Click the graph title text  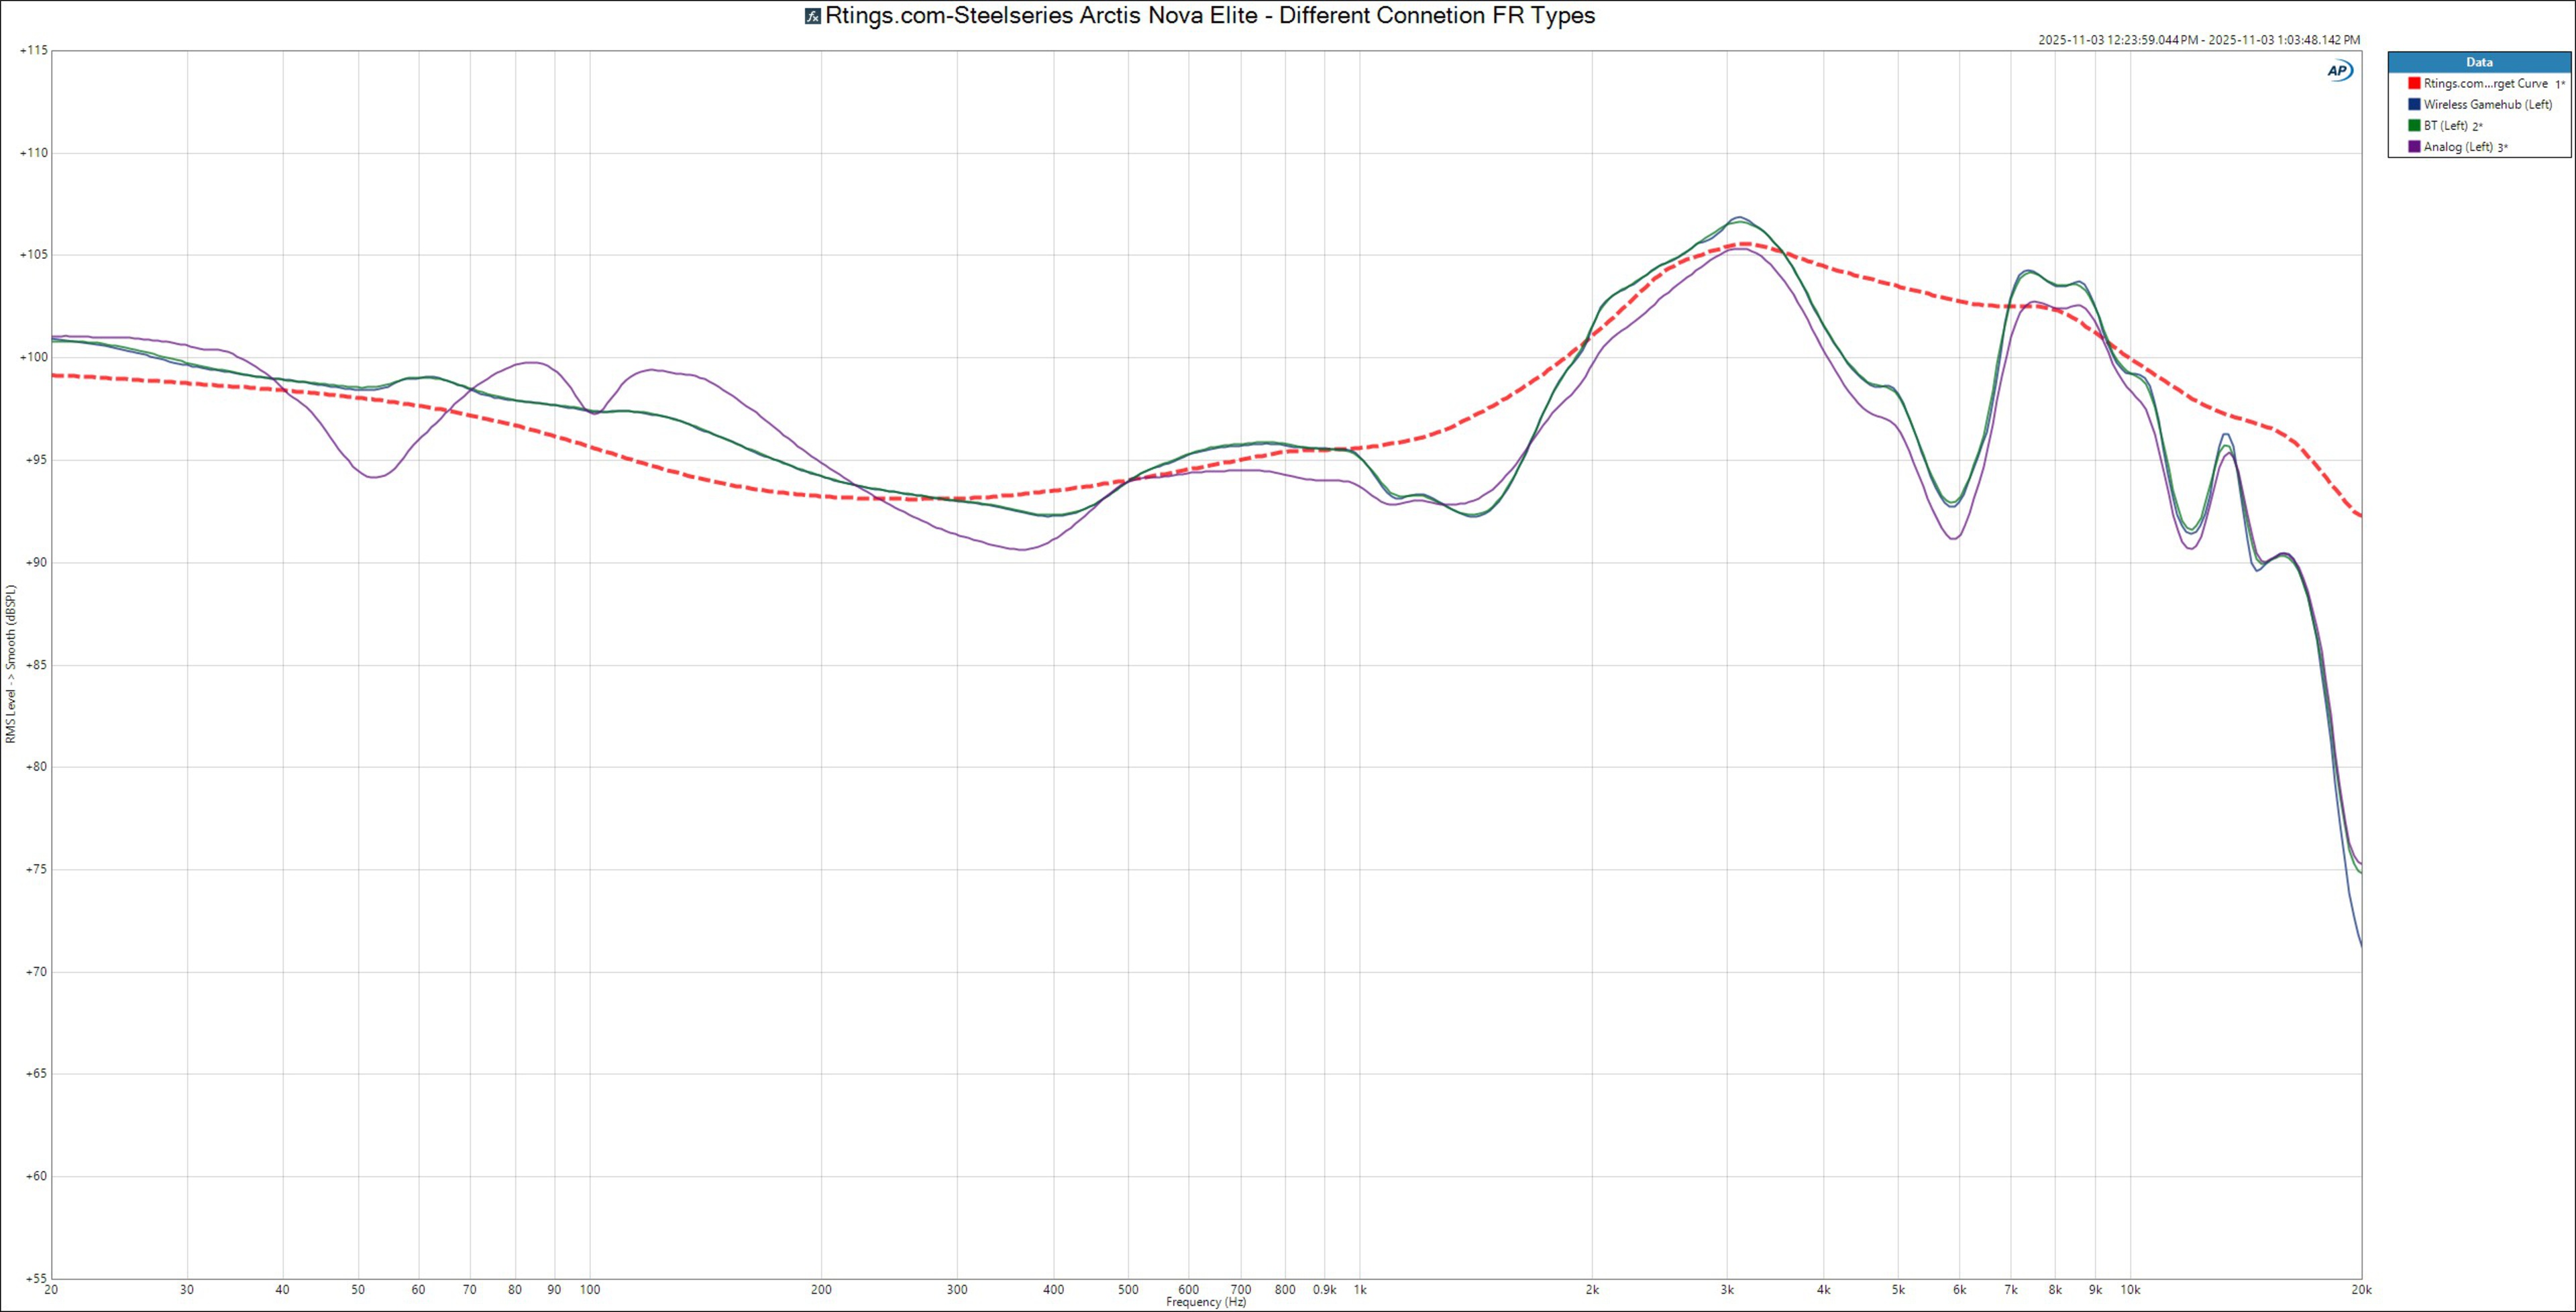coord(1210,16)
